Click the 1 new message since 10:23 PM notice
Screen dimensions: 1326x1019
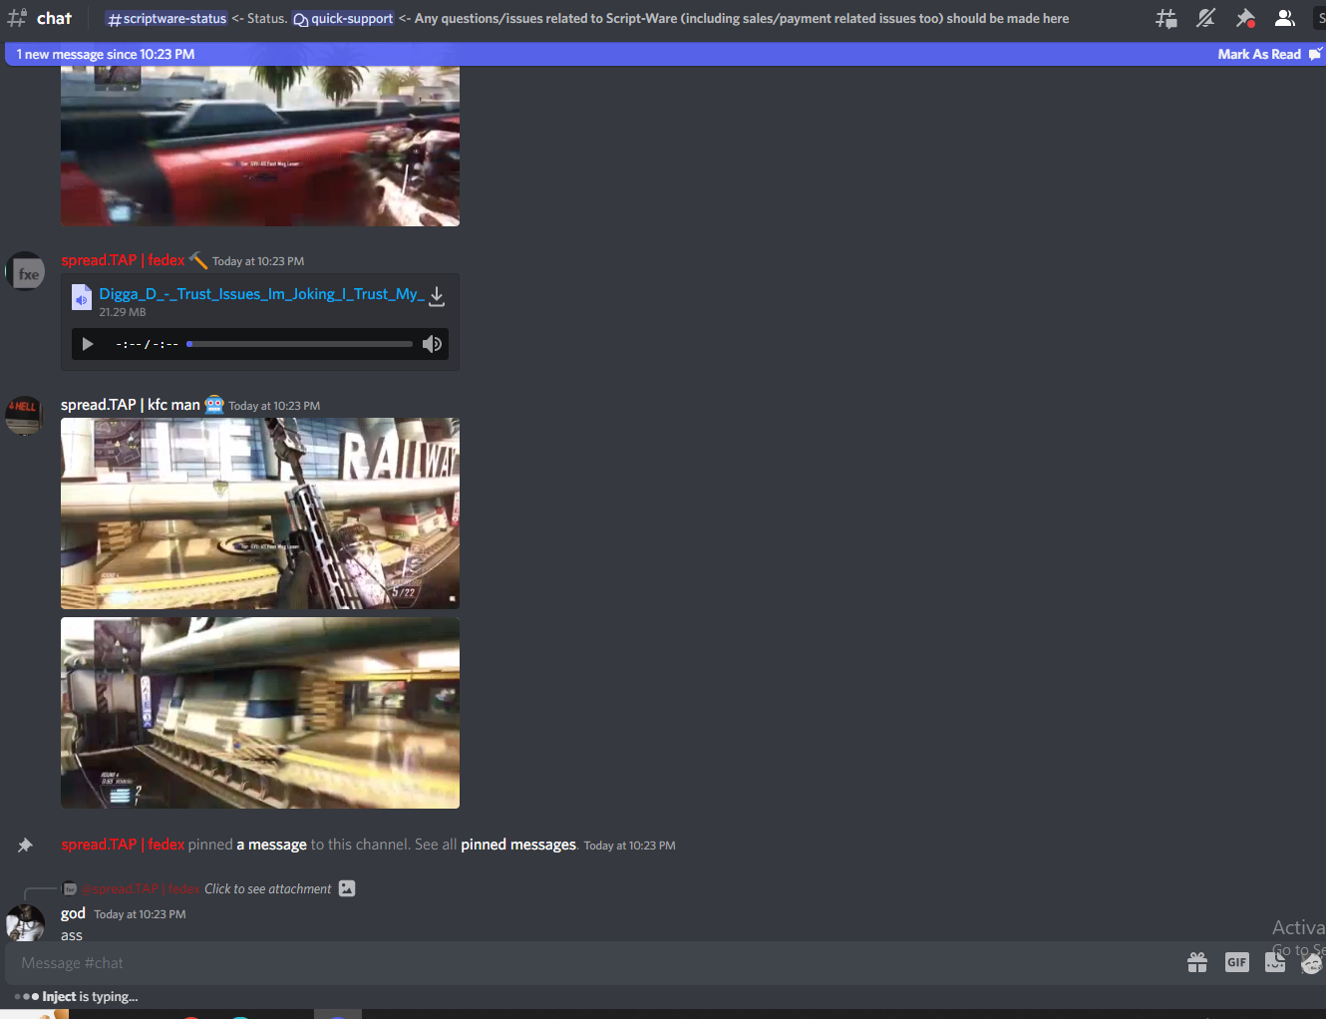click(106, 54)
